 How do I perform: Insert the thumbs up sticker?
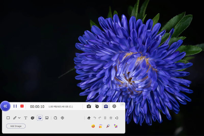(x=100, y=126)
